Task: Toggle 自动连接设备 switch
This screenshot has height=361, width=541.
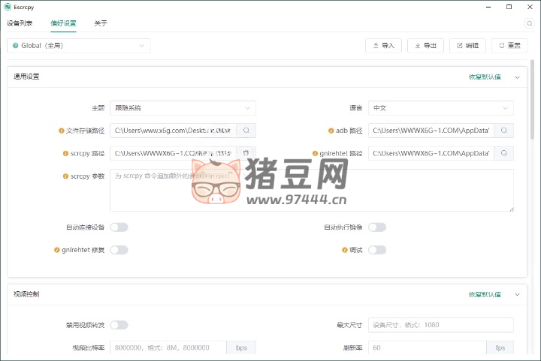Action: tap(119, 227)
